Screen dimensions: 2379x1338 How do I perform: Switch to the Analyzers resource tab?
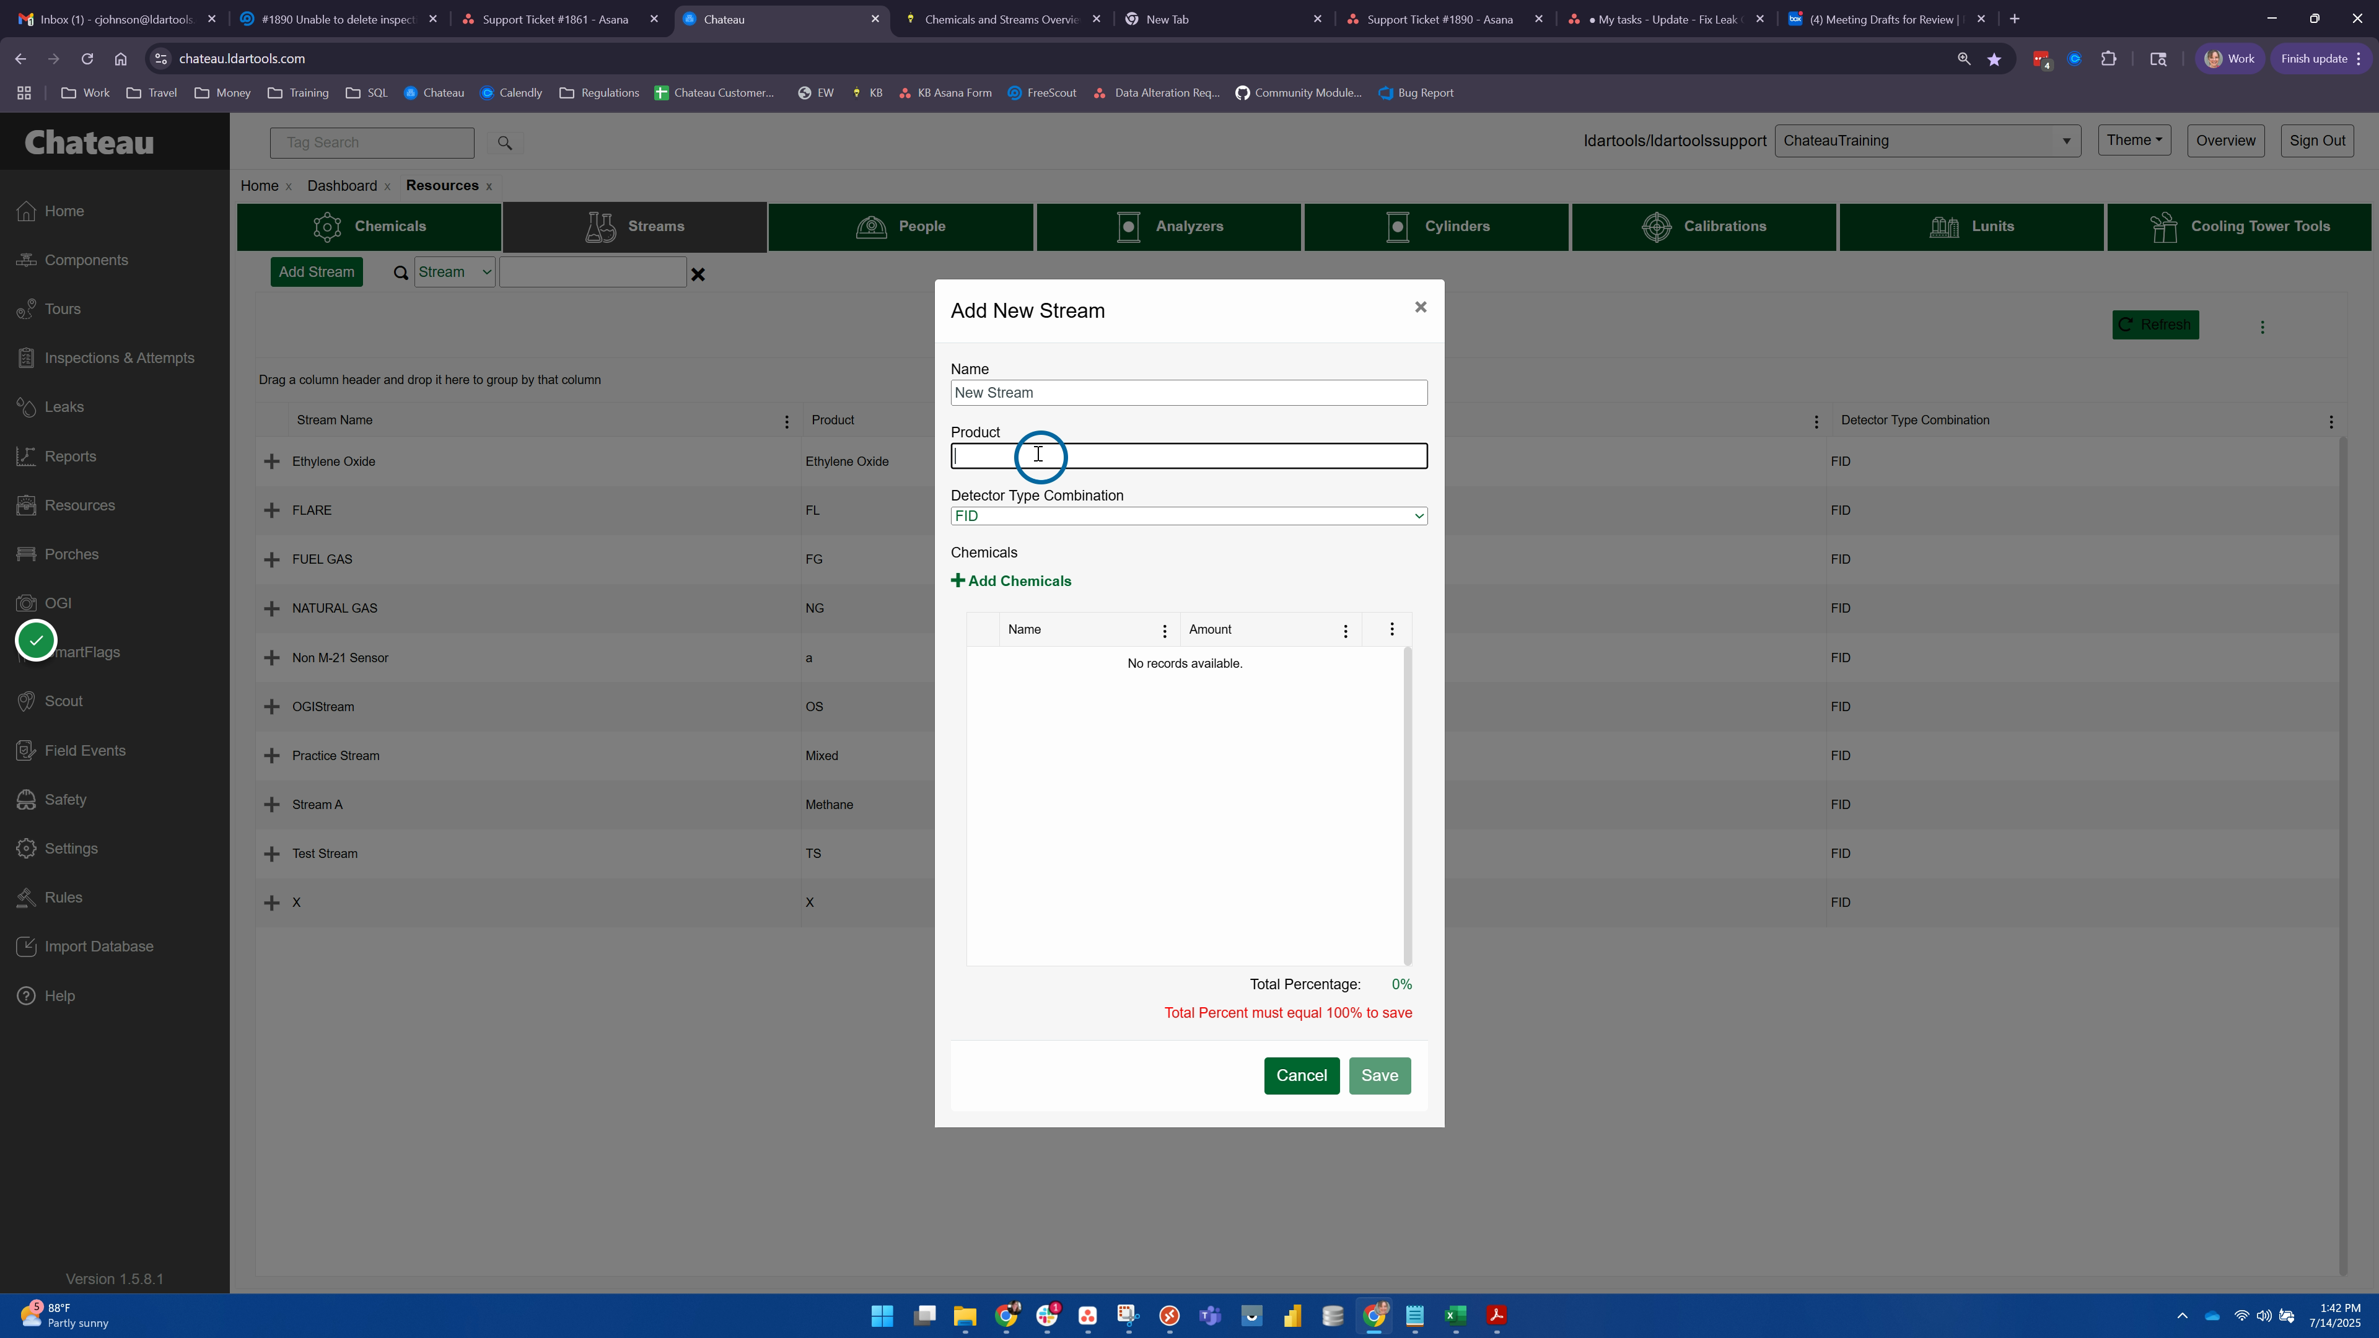[1168, 227]
